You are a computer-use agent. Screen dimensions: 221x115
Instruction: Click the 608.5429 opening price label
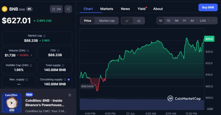[x=87, y=86]
